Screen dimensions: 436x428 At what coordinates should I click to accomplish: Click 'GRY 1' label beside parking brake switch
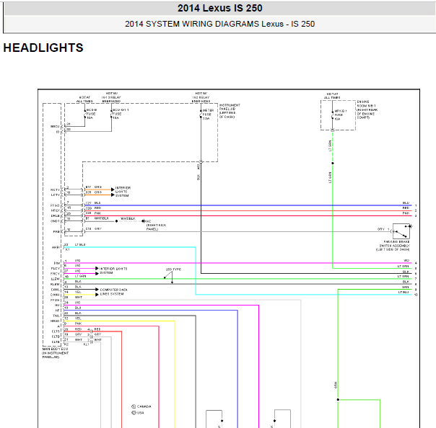383,229
